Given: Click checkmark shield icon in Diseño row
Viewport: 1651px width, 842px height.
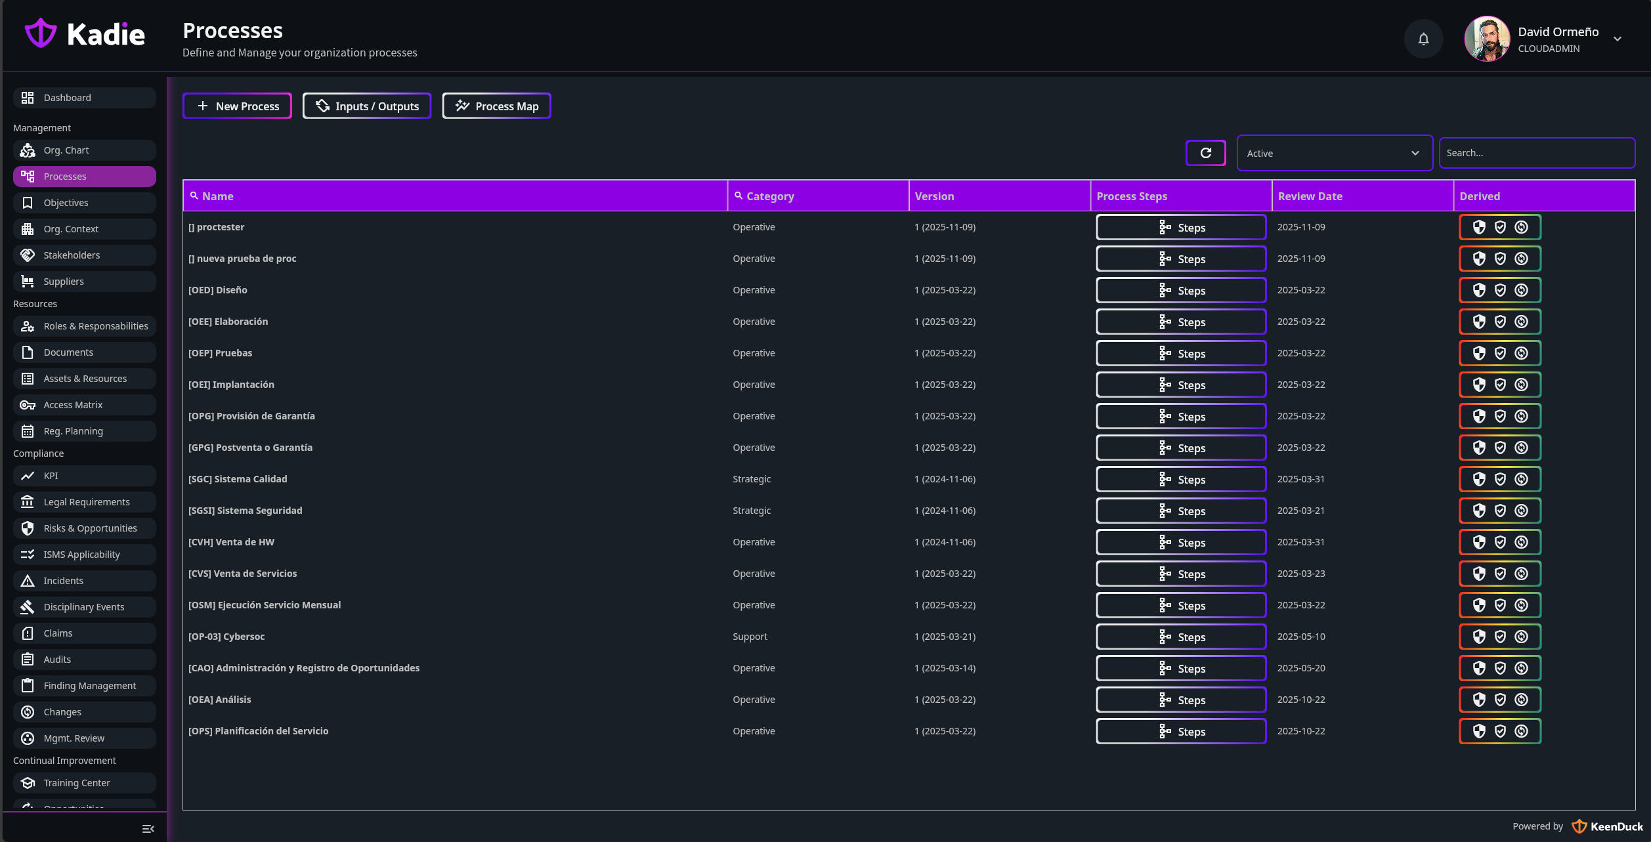Looking at the screenshot, I should click(1500, 290).
